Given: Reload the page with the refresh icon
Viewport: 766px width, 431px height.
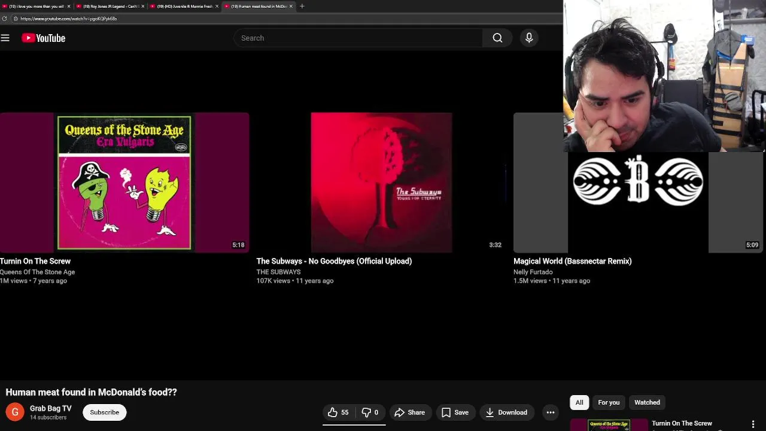Looking at the screenshot, I should pos(4,19).
